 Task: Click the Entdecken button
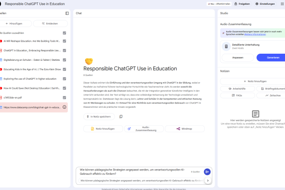[50, 24]
